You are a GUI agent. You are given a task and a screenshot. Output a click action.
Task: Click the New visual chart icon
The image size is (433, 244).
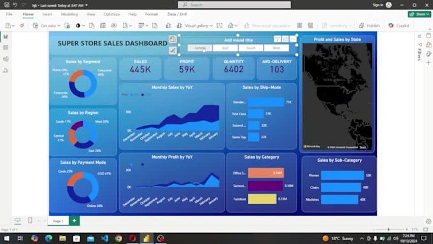(x=168, y=25)
